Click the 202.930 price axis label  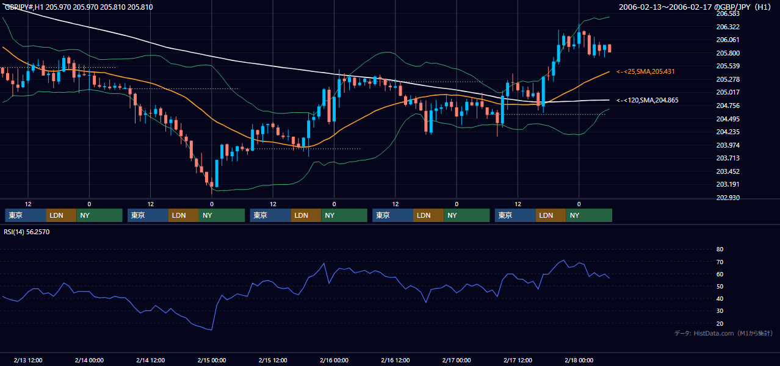click(728, 198)
